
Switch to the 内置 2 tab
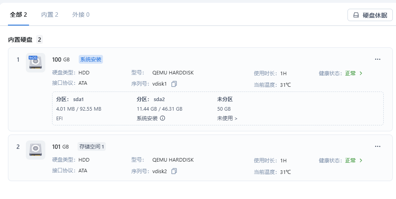pyautogui.click(x=50, y=15)
